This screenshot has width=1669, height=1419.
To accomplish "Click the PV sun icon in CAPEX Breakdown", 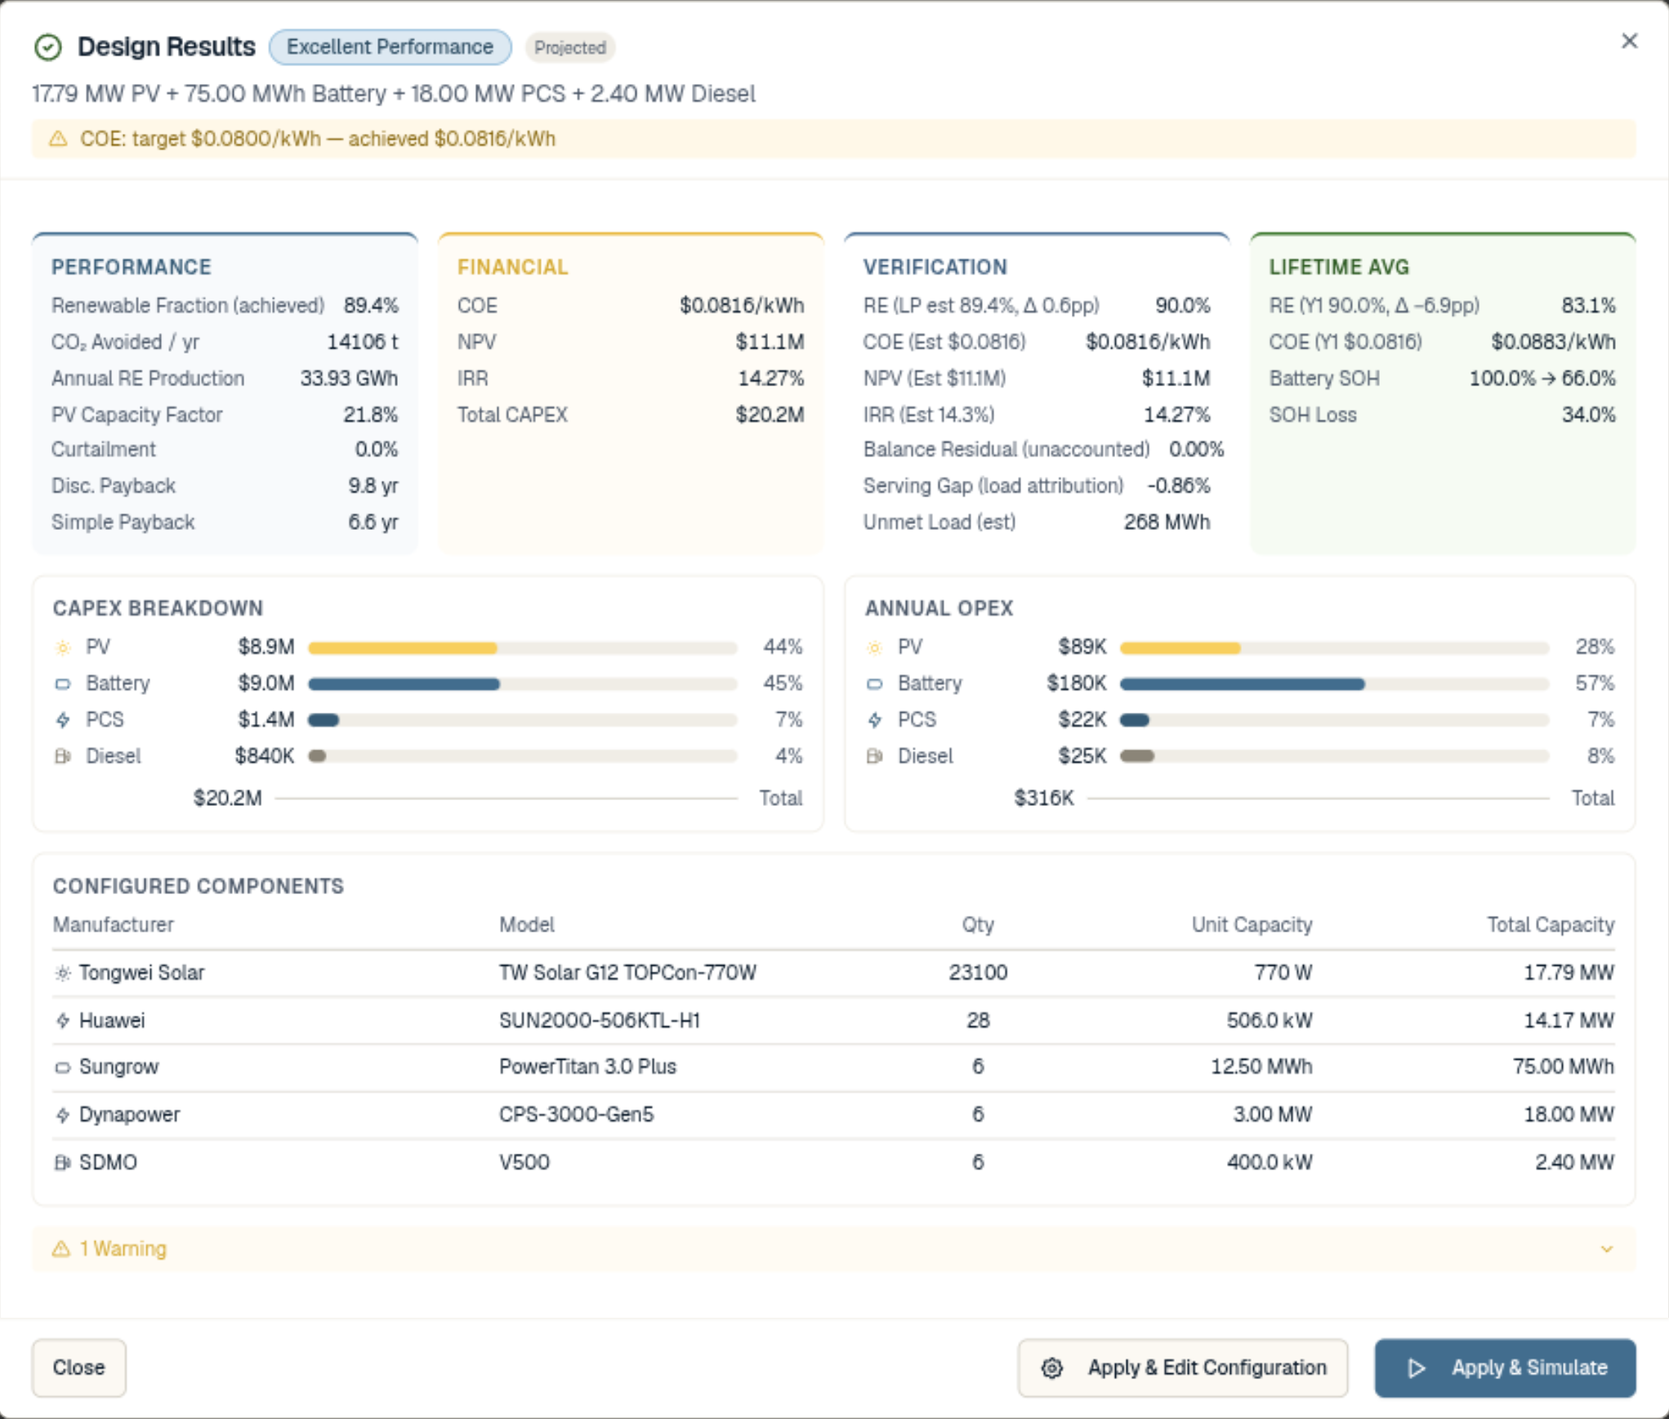I will pyautogui.click(x=63, y=647).
